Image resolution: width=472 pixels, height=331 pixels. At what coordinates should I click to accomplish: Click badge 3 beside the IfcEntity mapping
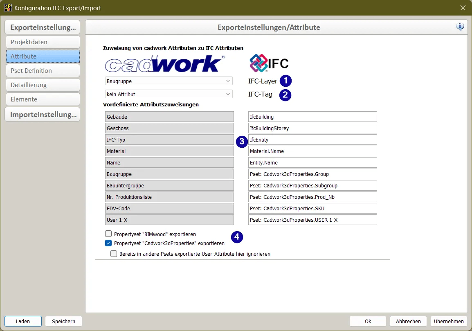pyautogui.click(x=242, y=142)
